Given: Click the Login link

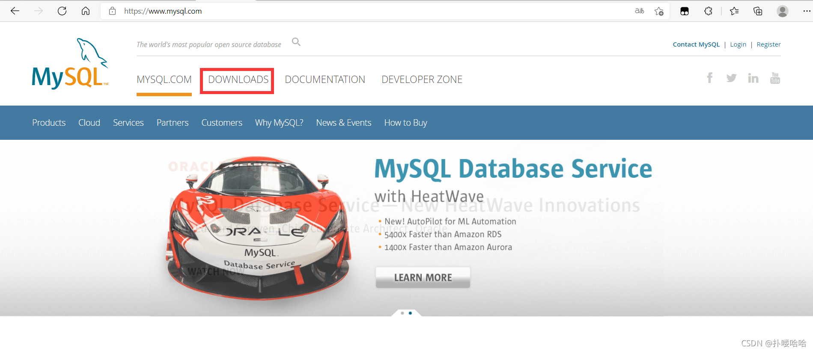Looking at the screenshot, I should (x=738, y=44).
